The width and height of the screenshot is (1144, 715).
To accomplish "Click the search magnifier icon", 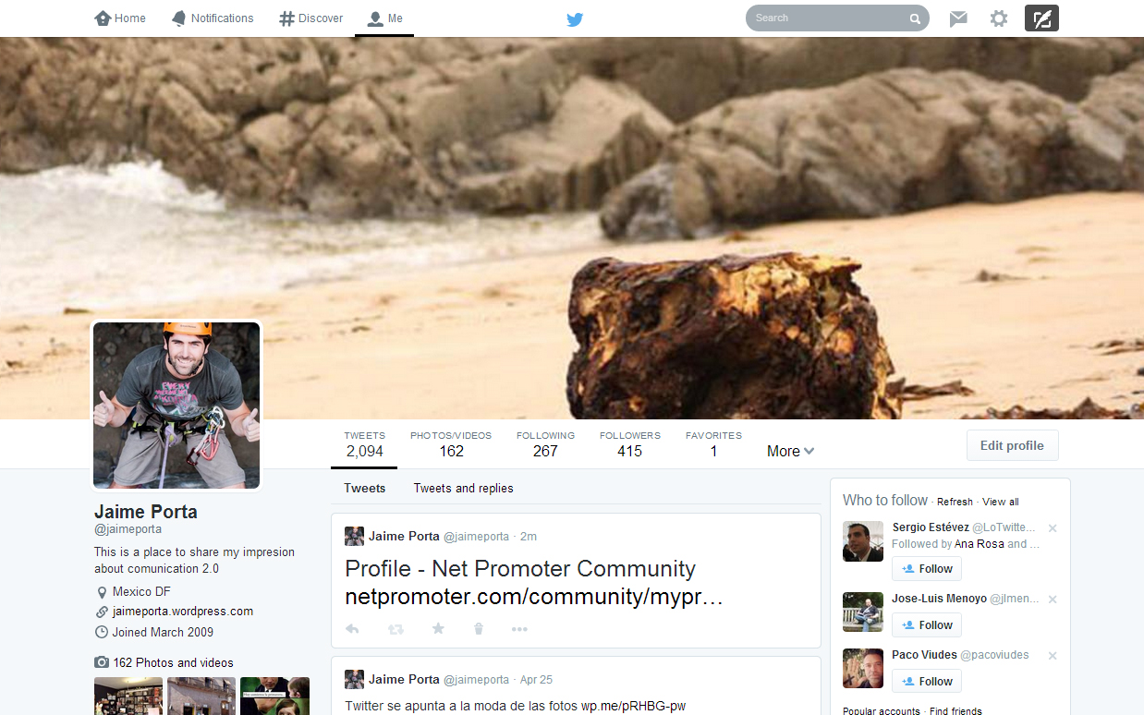I will coord(915,18).
